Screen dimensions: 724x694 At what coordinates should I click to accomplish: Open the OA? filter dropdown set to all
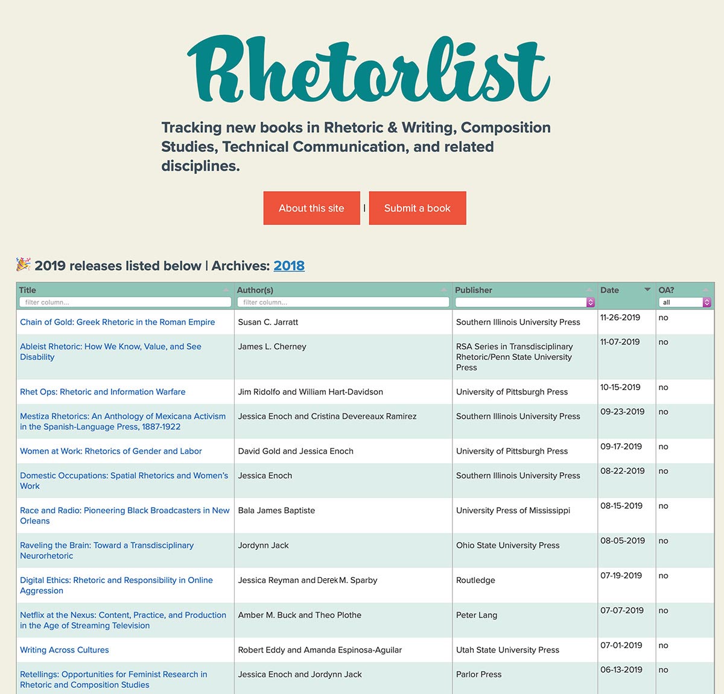[685, 302]
